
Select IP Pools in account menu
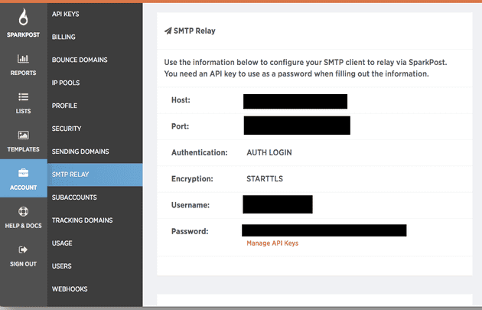click(66, 83)
